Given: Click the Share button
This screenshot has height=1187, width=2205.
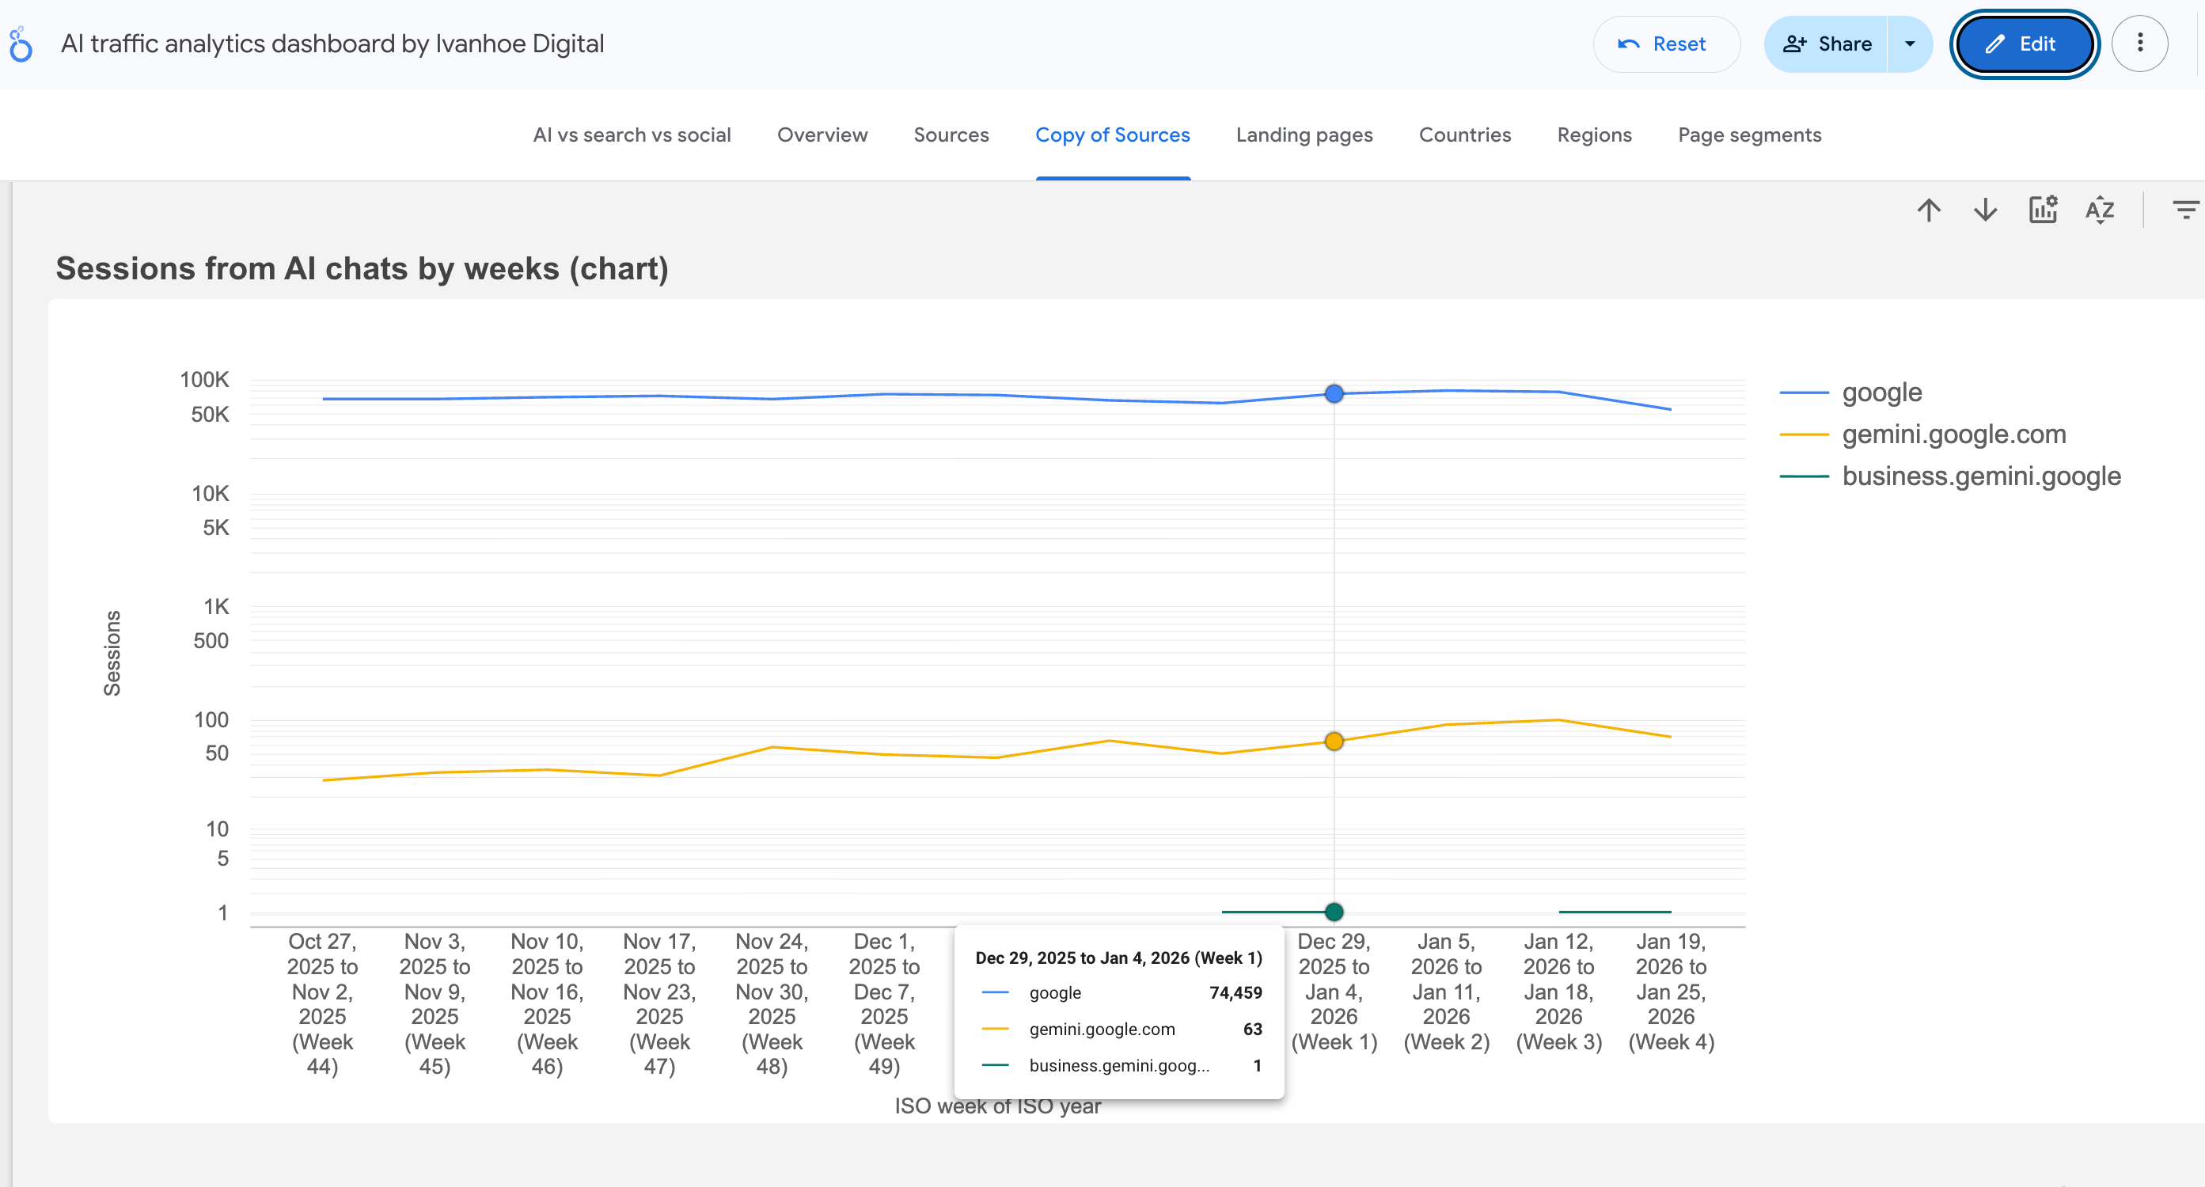Looking at the screenshot, I should click(1827, 44).
